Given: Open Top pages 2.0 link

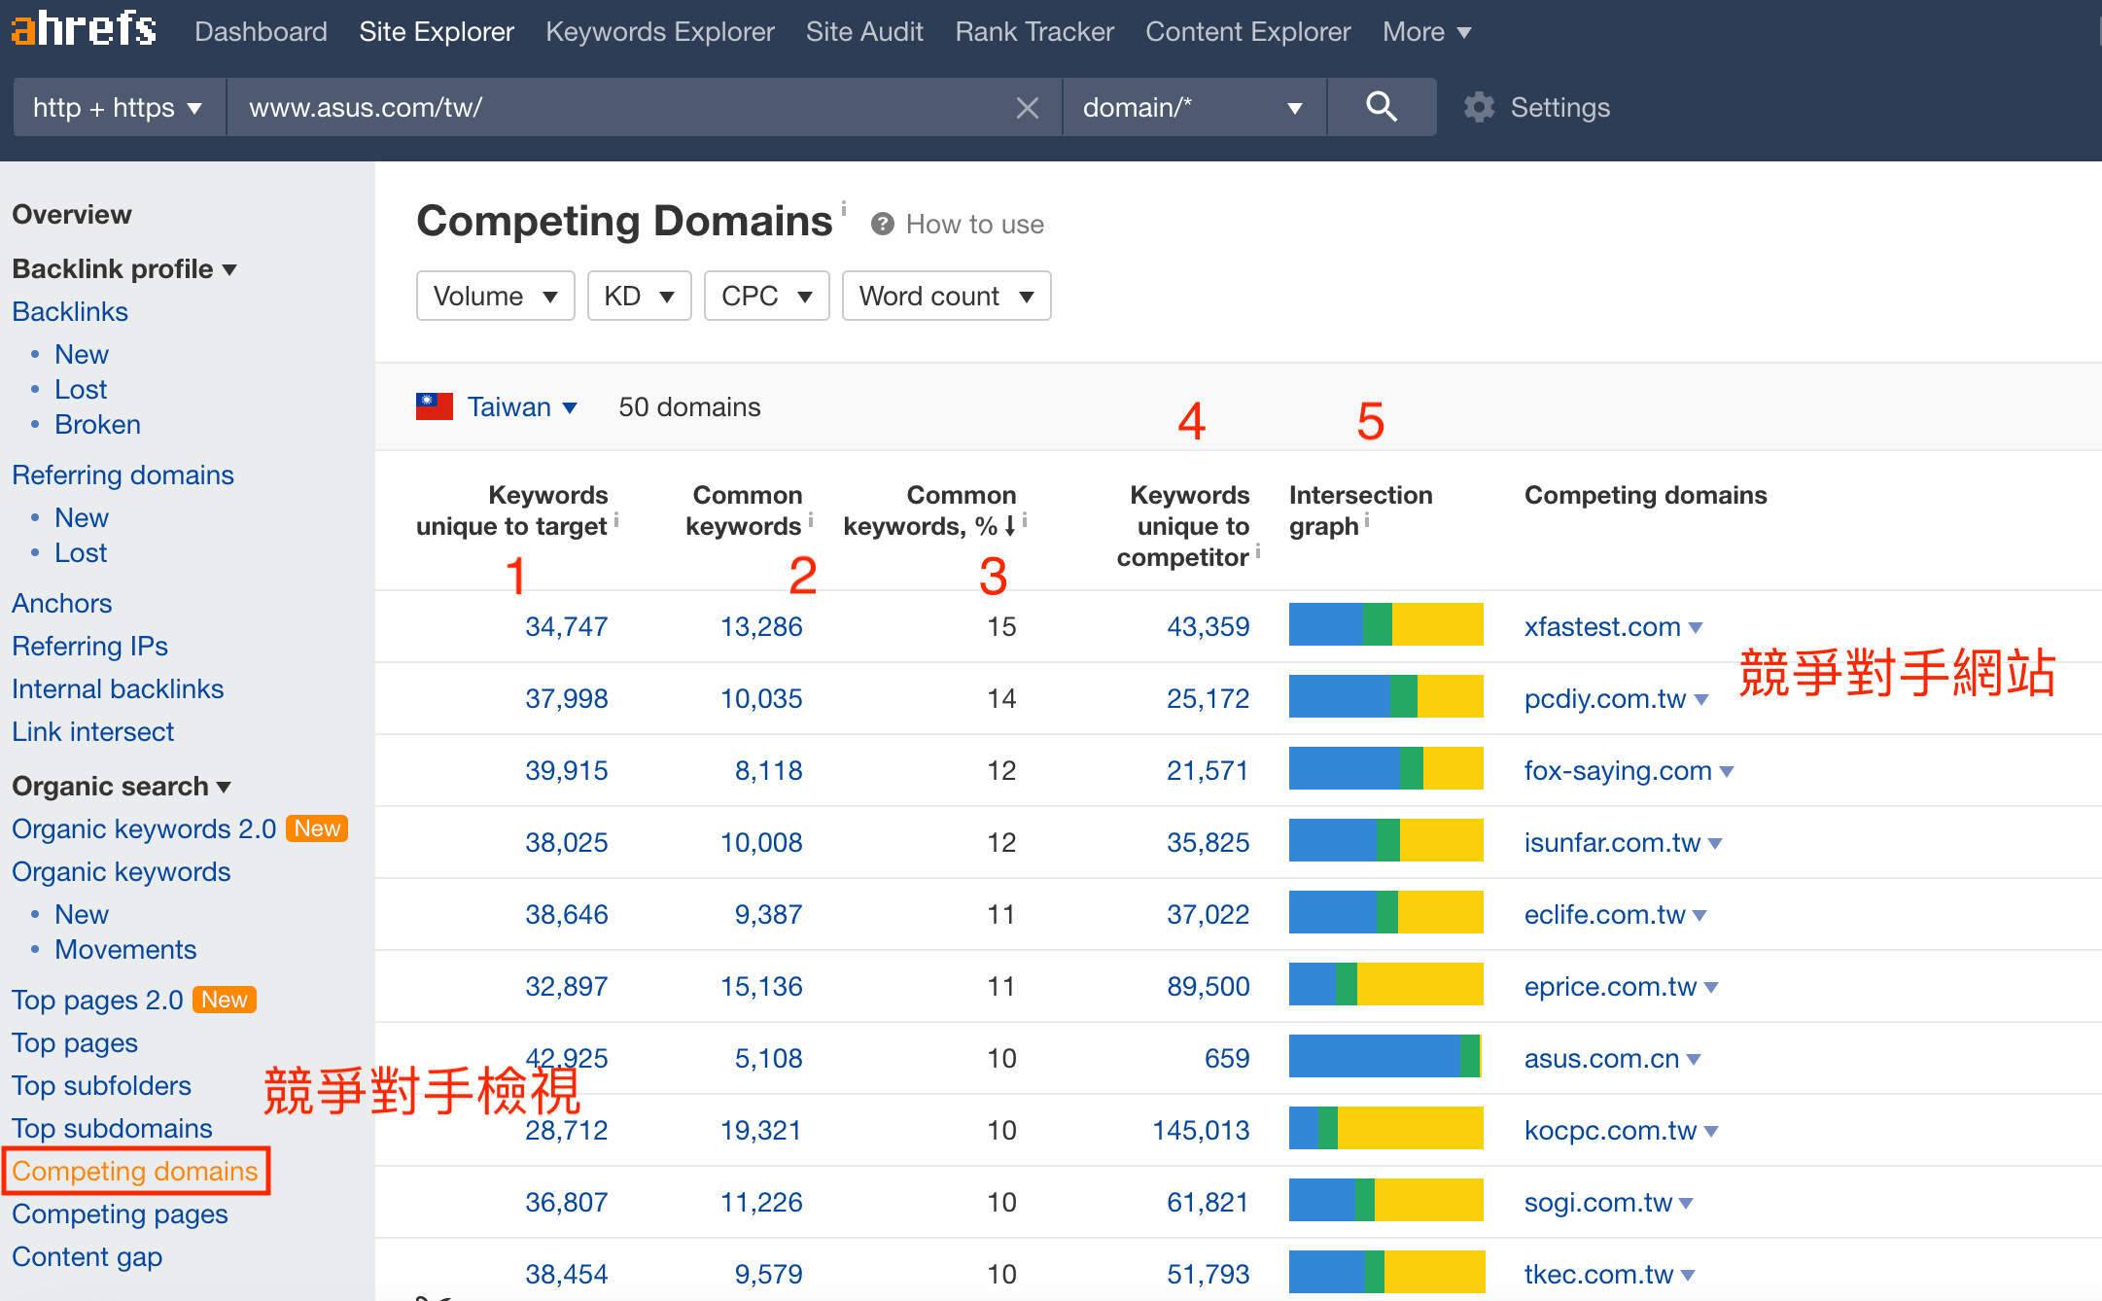Looking at the screenshot, I should [97, 1000].
